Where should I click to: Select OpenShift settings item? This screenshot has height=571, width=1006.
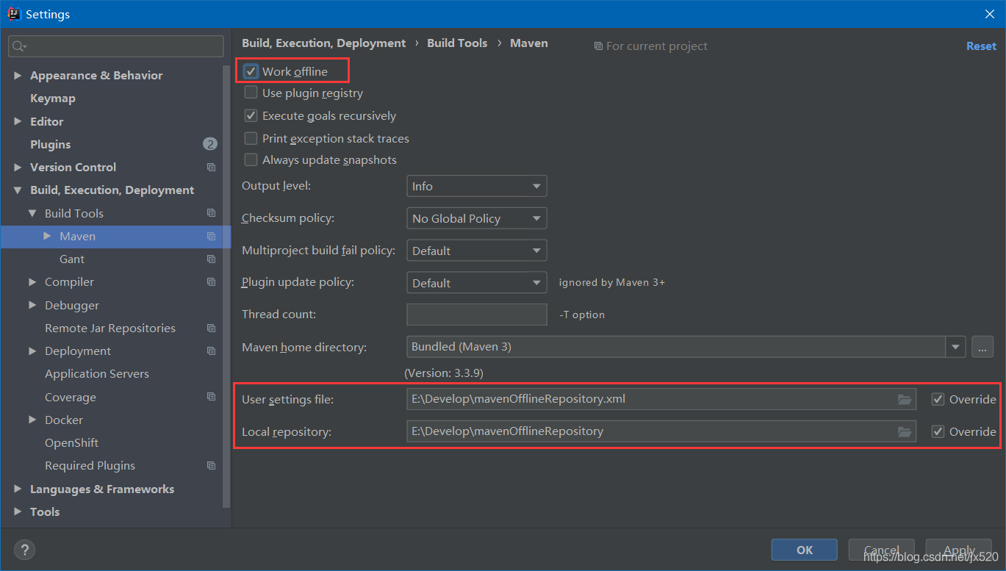tap(71, 443)
